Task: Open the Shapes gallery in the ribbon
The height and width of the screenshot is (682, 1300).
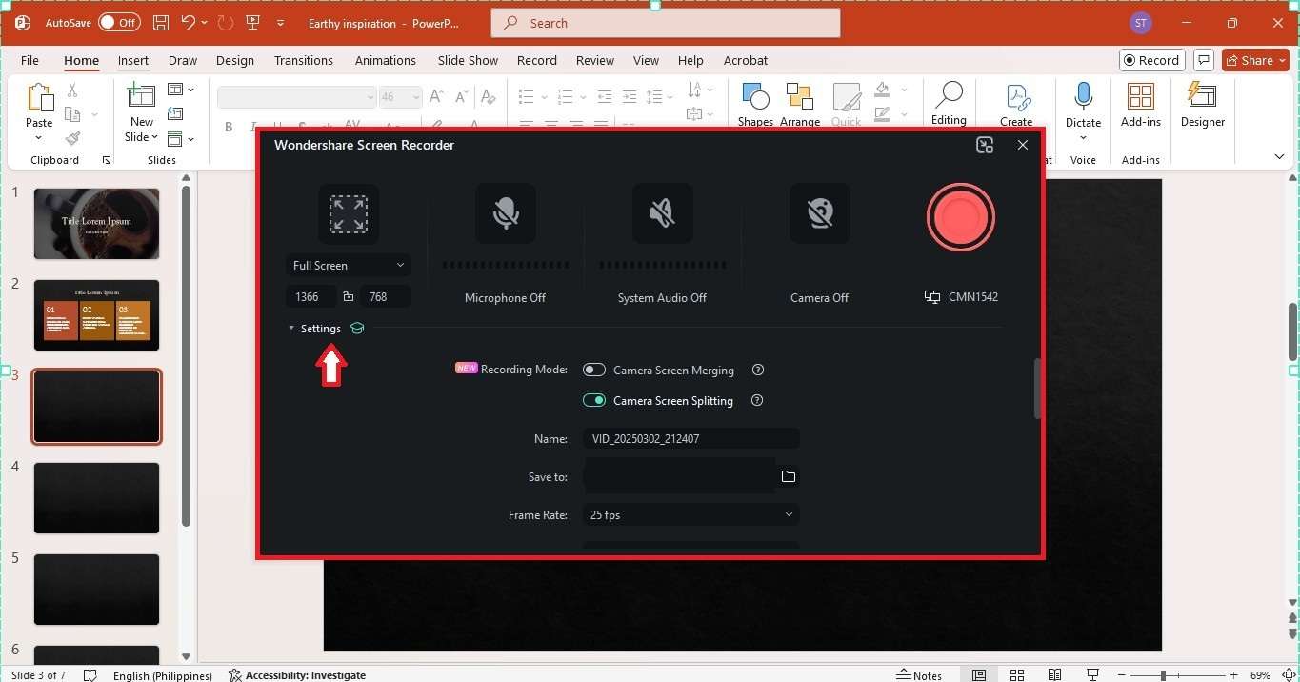Action: pos(755,104)
